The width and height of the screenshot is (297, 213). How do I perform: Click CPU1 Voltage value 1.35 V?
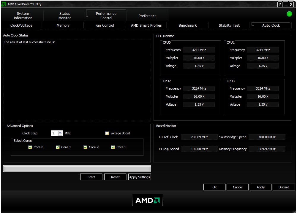pos(263,66)
